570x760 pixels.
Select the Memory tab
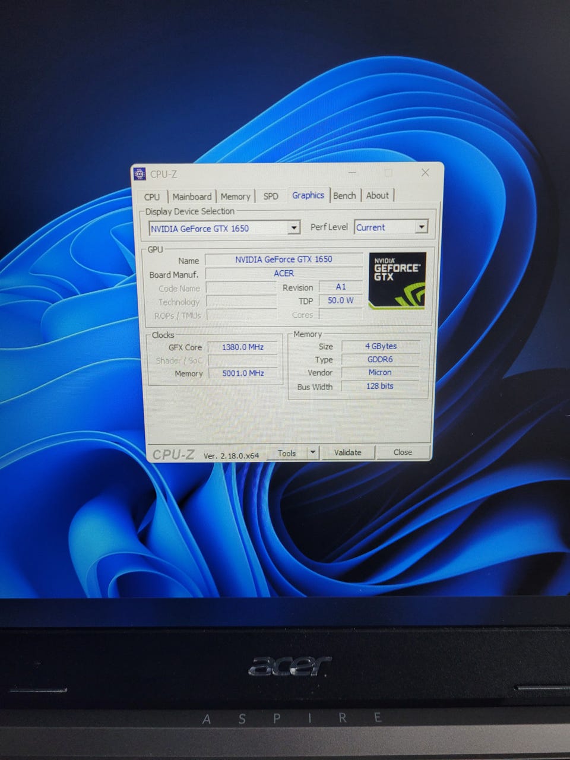click(x=235, y=197)
